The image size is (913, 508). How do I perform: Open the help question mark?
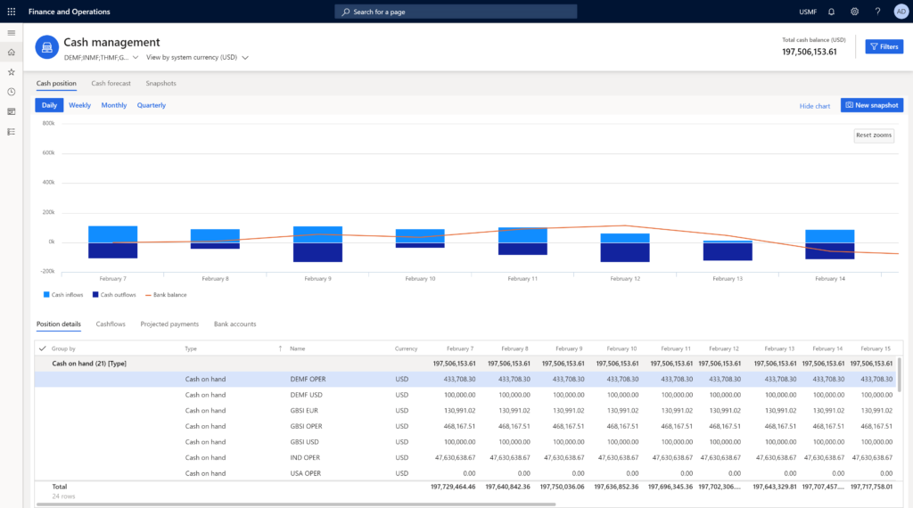(x=877, y=12)
